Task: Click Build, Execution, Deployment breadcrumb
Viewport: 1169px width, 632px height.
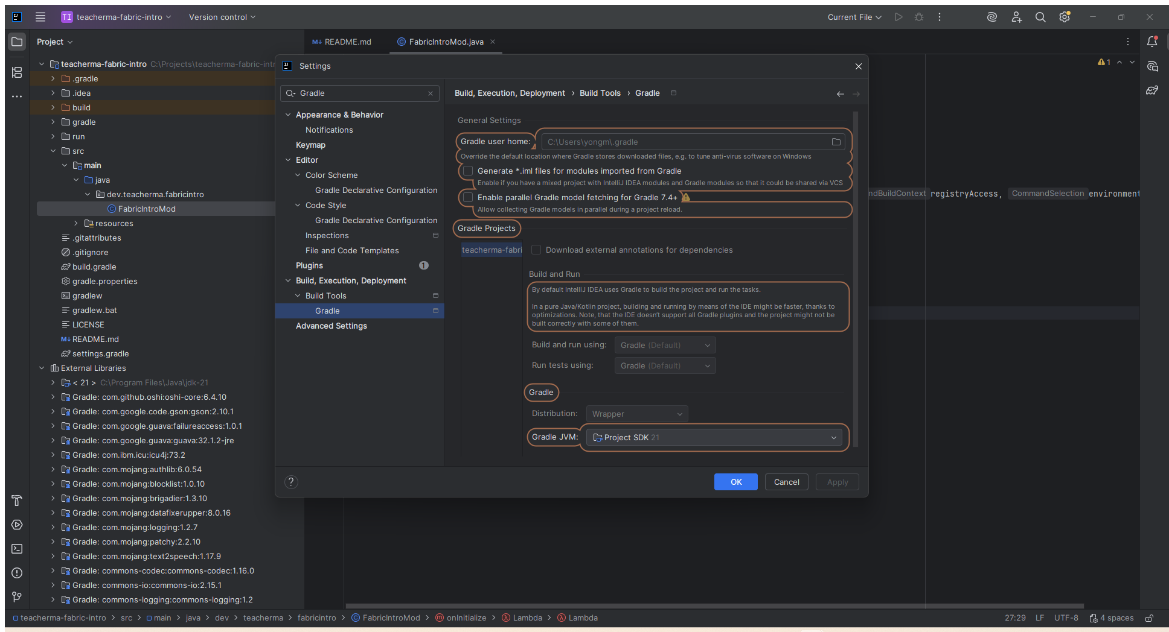Action: [x=510, y=93]
